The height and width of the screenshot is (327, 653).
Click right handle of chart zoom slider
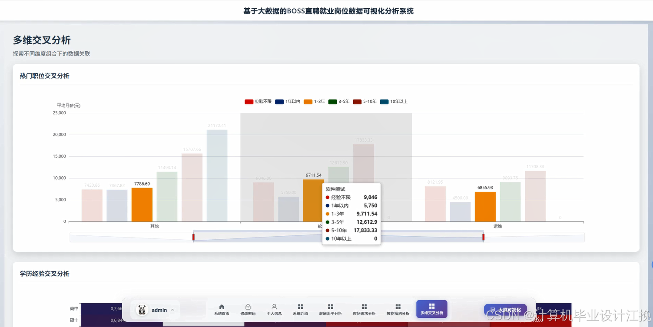pos(483,237)
